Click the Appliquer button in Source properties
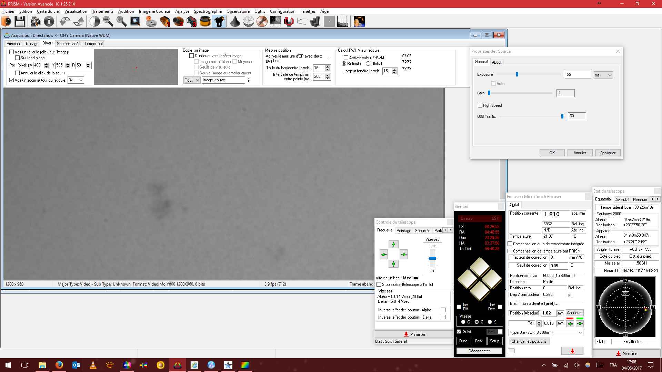Screen dimensions: 662x372 pos(608,153)
